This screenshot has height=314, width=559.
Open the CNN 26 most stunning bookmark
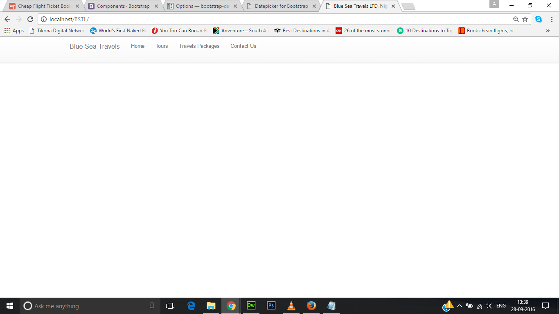[363, 31]
